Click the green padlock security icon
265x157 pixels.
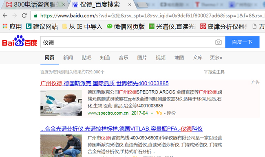tap(35, 16)
